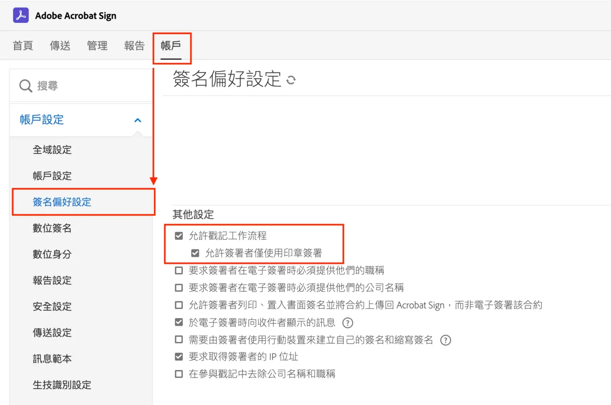Viewport: 611px width, 405px height.
Task: Select the 帳戶 tab
Action: (171, 46)
